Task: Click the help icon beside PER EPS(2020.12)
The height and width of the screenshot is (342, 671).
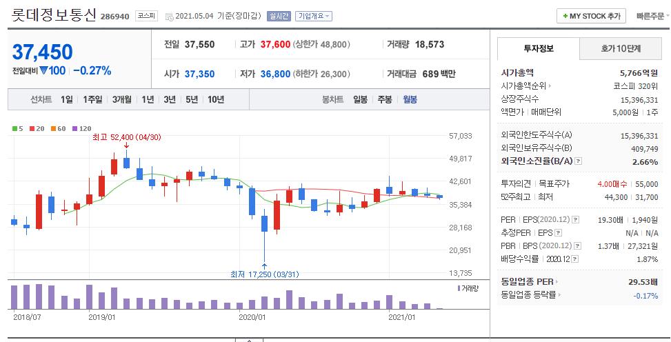Action: 575,219
